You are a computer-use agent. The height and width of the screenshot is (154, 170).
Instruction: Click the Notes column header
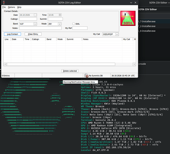coord(102,39)
